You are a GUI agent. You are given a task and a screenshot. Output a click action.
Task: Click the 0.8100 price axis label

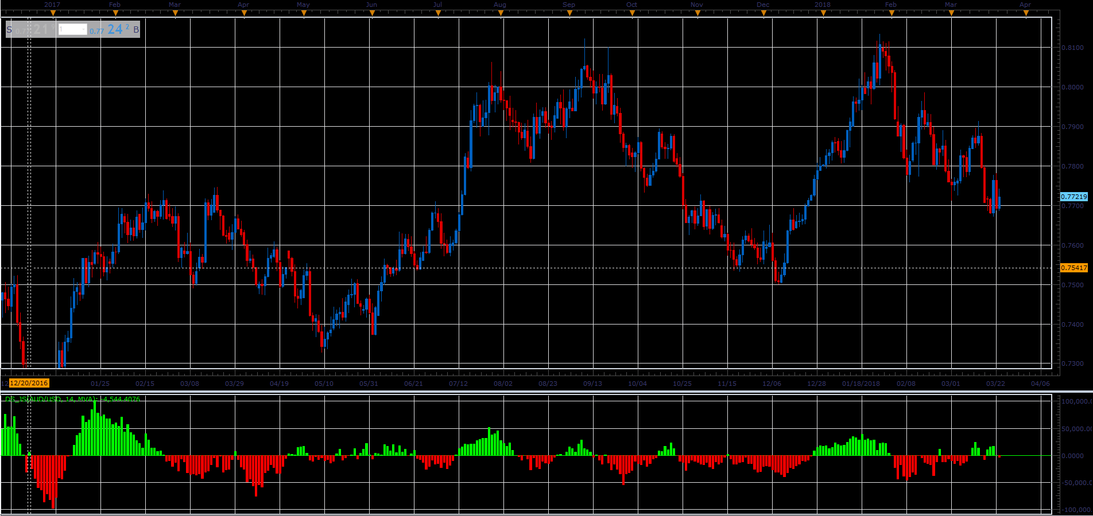click(1072, 48)
